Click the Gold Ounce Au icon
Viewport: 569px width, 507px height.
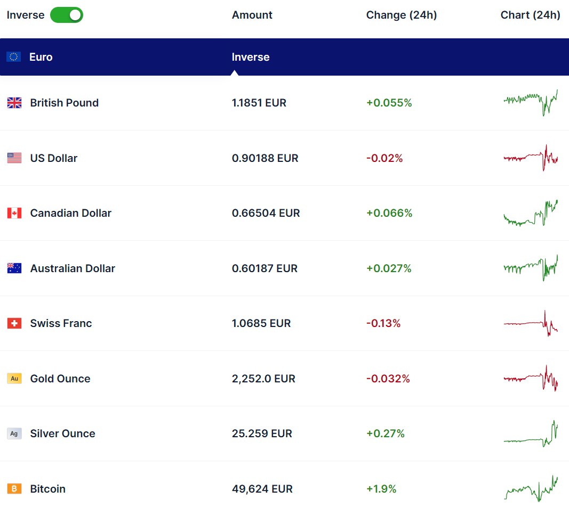click(x=14, y=379)
